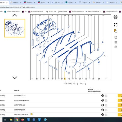
Task: Open the PASI / CRM bookmark
Action: click(x=51, y=12)
